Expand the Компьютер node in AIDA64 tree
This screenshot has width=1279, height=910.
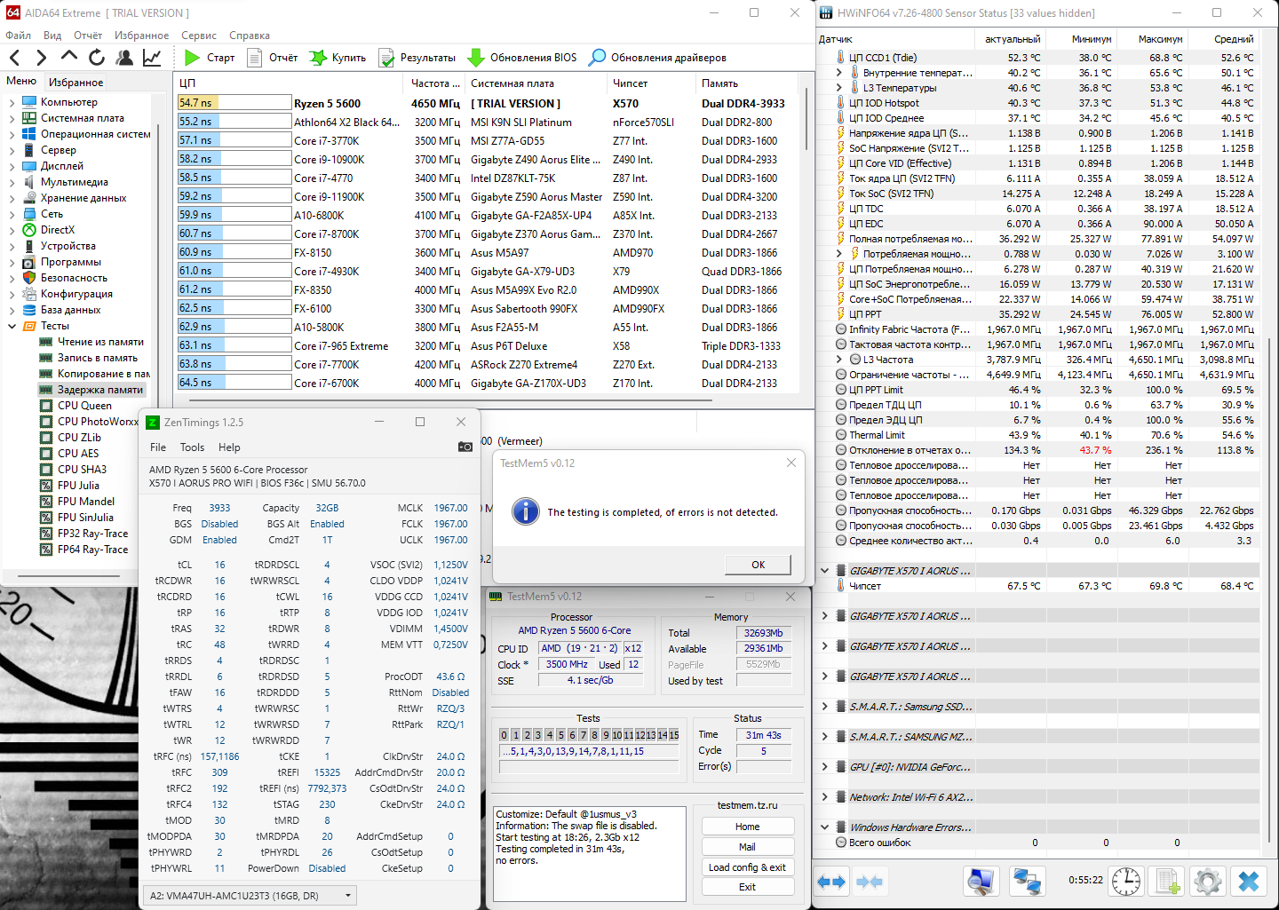12,102
